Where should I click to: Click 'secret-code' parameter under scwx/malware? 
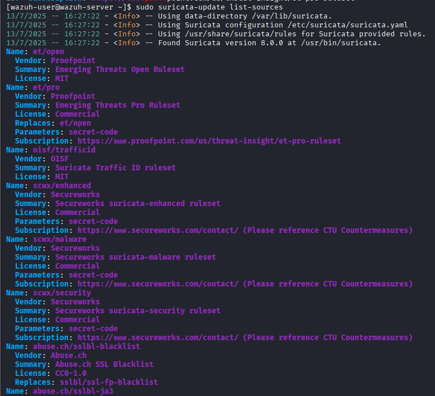pyautogui.click(x=93, y=275)
